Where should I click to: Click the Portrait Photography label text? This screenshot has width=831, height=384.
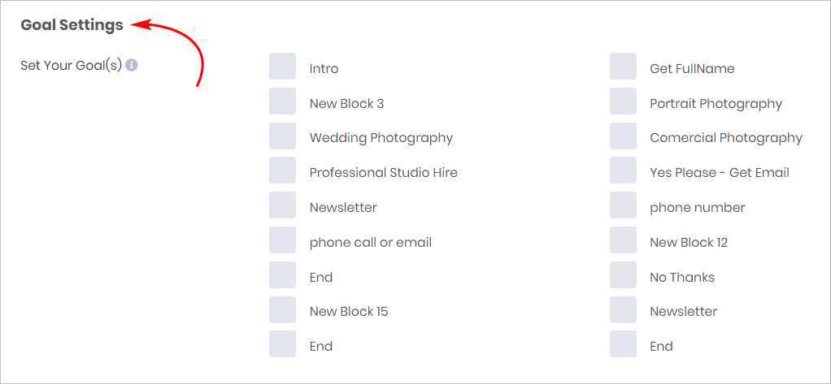pyautogui.click(x=716, y=104)
